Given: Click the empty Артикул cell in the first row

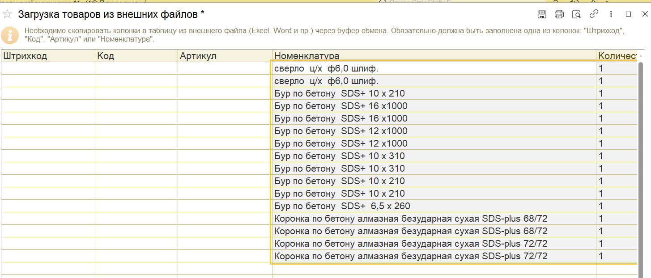Looking at the screenshot, I should pos(225,68).
